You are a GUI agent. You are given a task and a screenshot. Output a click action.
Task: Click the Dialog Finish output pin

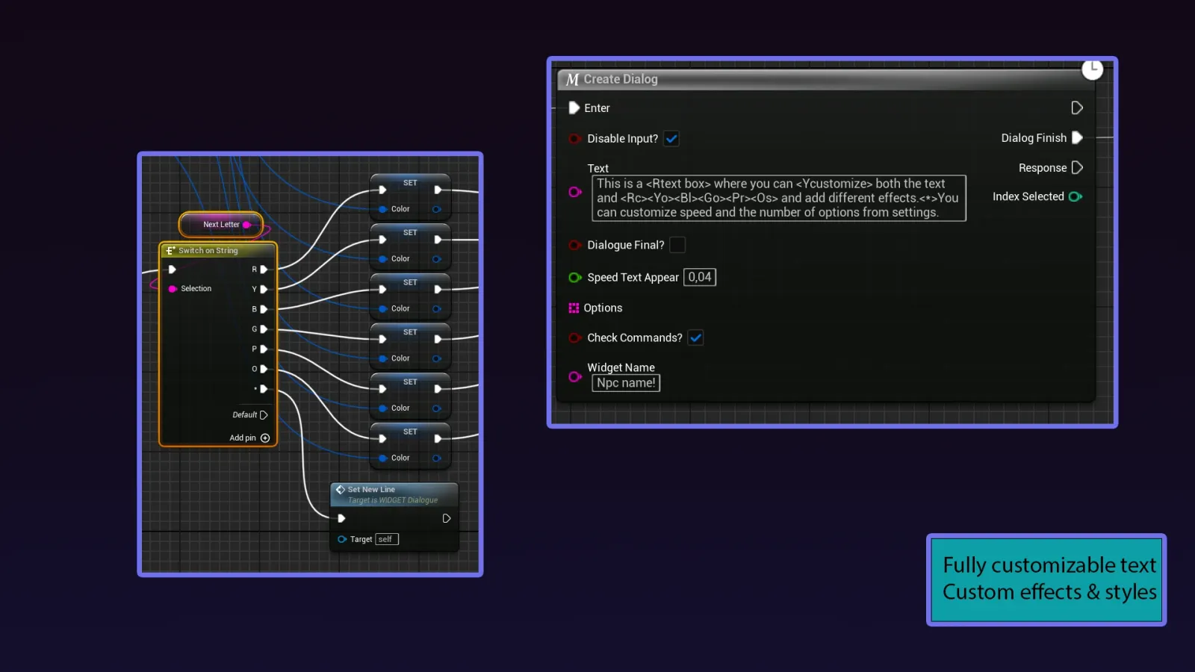click(1076, 137)
